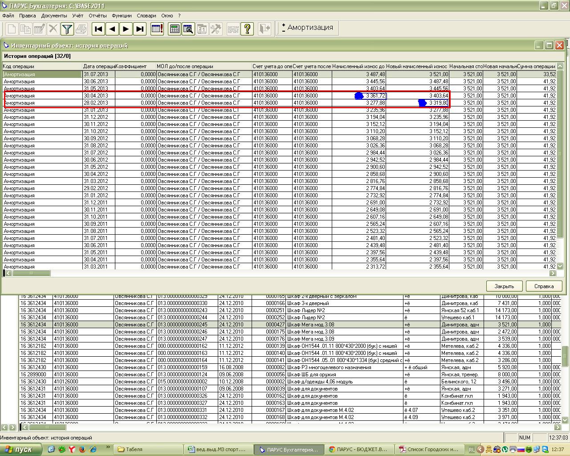This screenshot has height=456, width=570.
Task: Click the filter funnel toolbar icon
Action: click(67, 29)
